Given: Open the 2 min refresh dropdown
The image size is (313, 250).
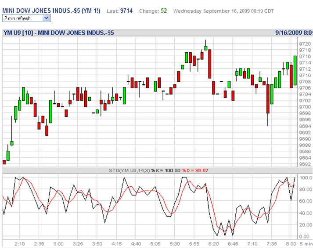Looking at the screenshot, I should tap(26, 18).
